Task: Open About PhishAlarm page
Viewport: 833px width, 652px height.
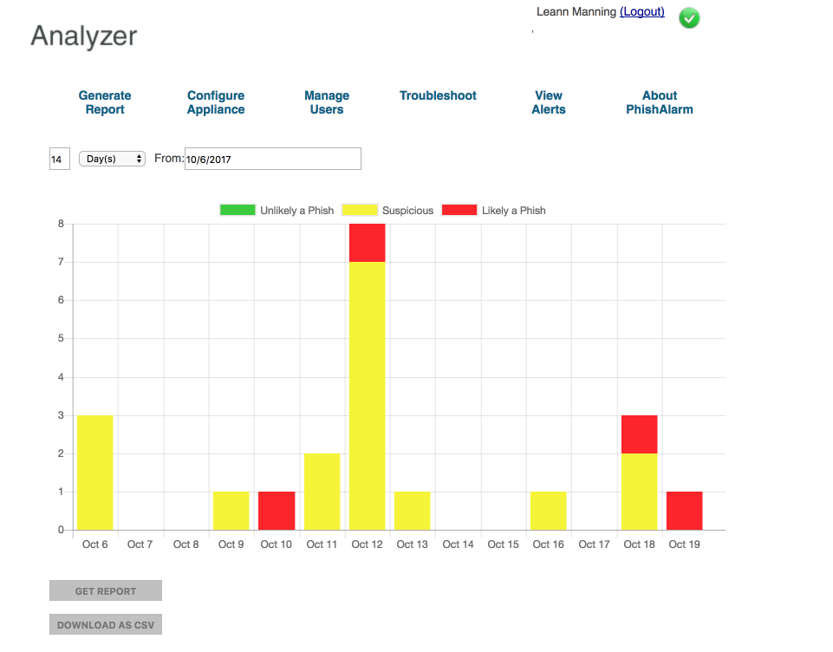Action: 660,102
